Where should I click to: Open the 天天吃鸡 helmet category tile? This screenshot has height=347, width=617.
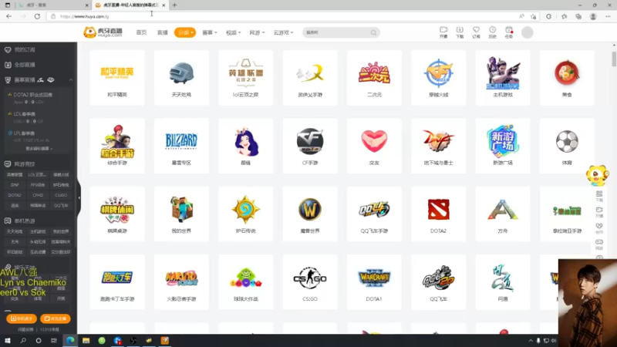tap(181, 78)
